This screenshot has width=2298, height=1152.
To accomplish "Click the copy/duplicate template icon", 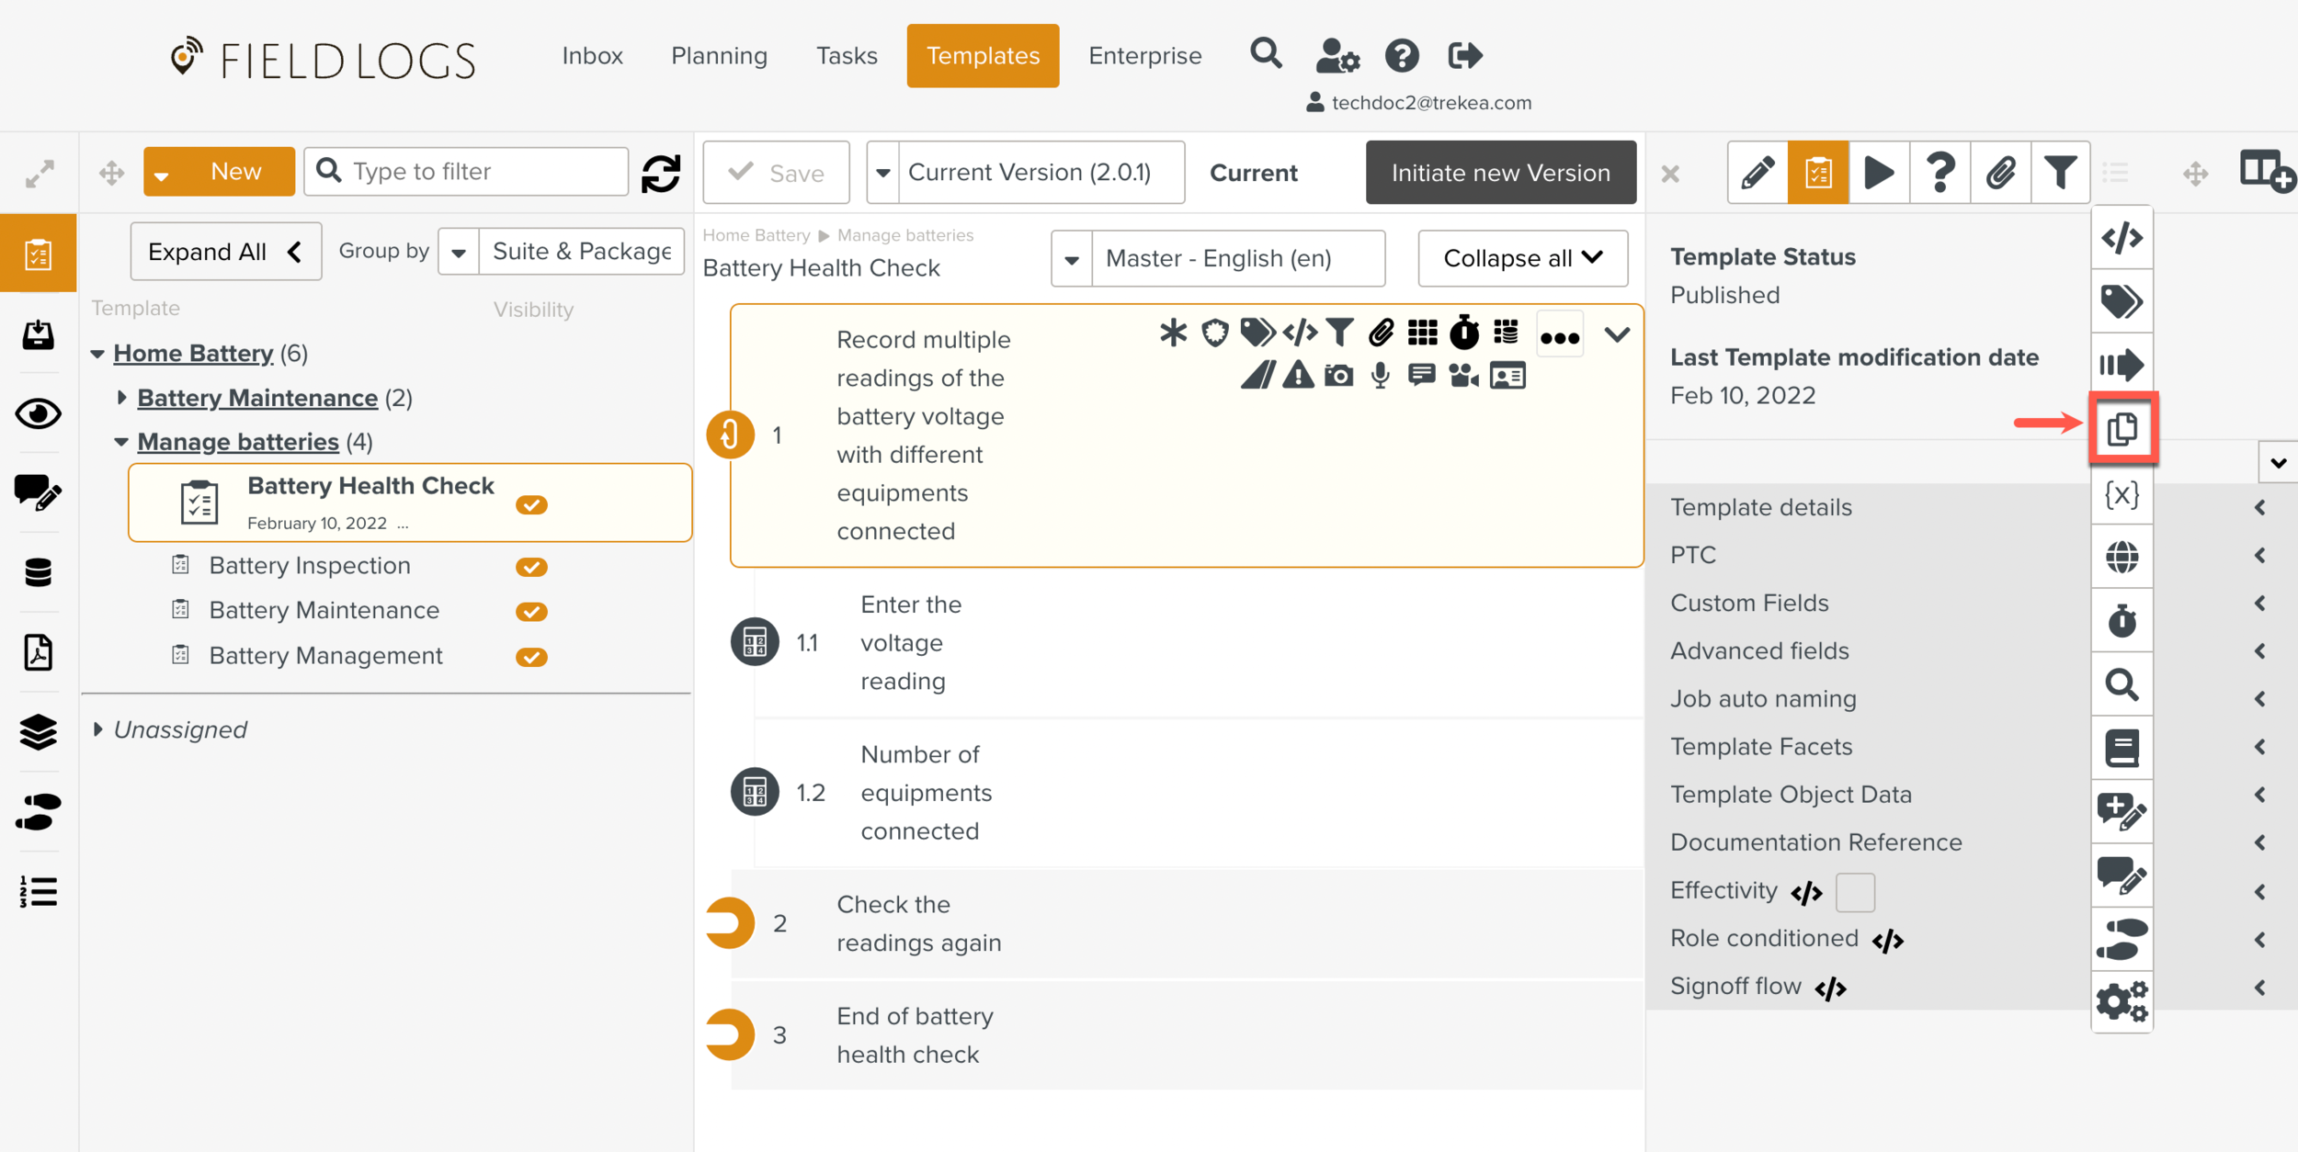I will click(2122, 429).
